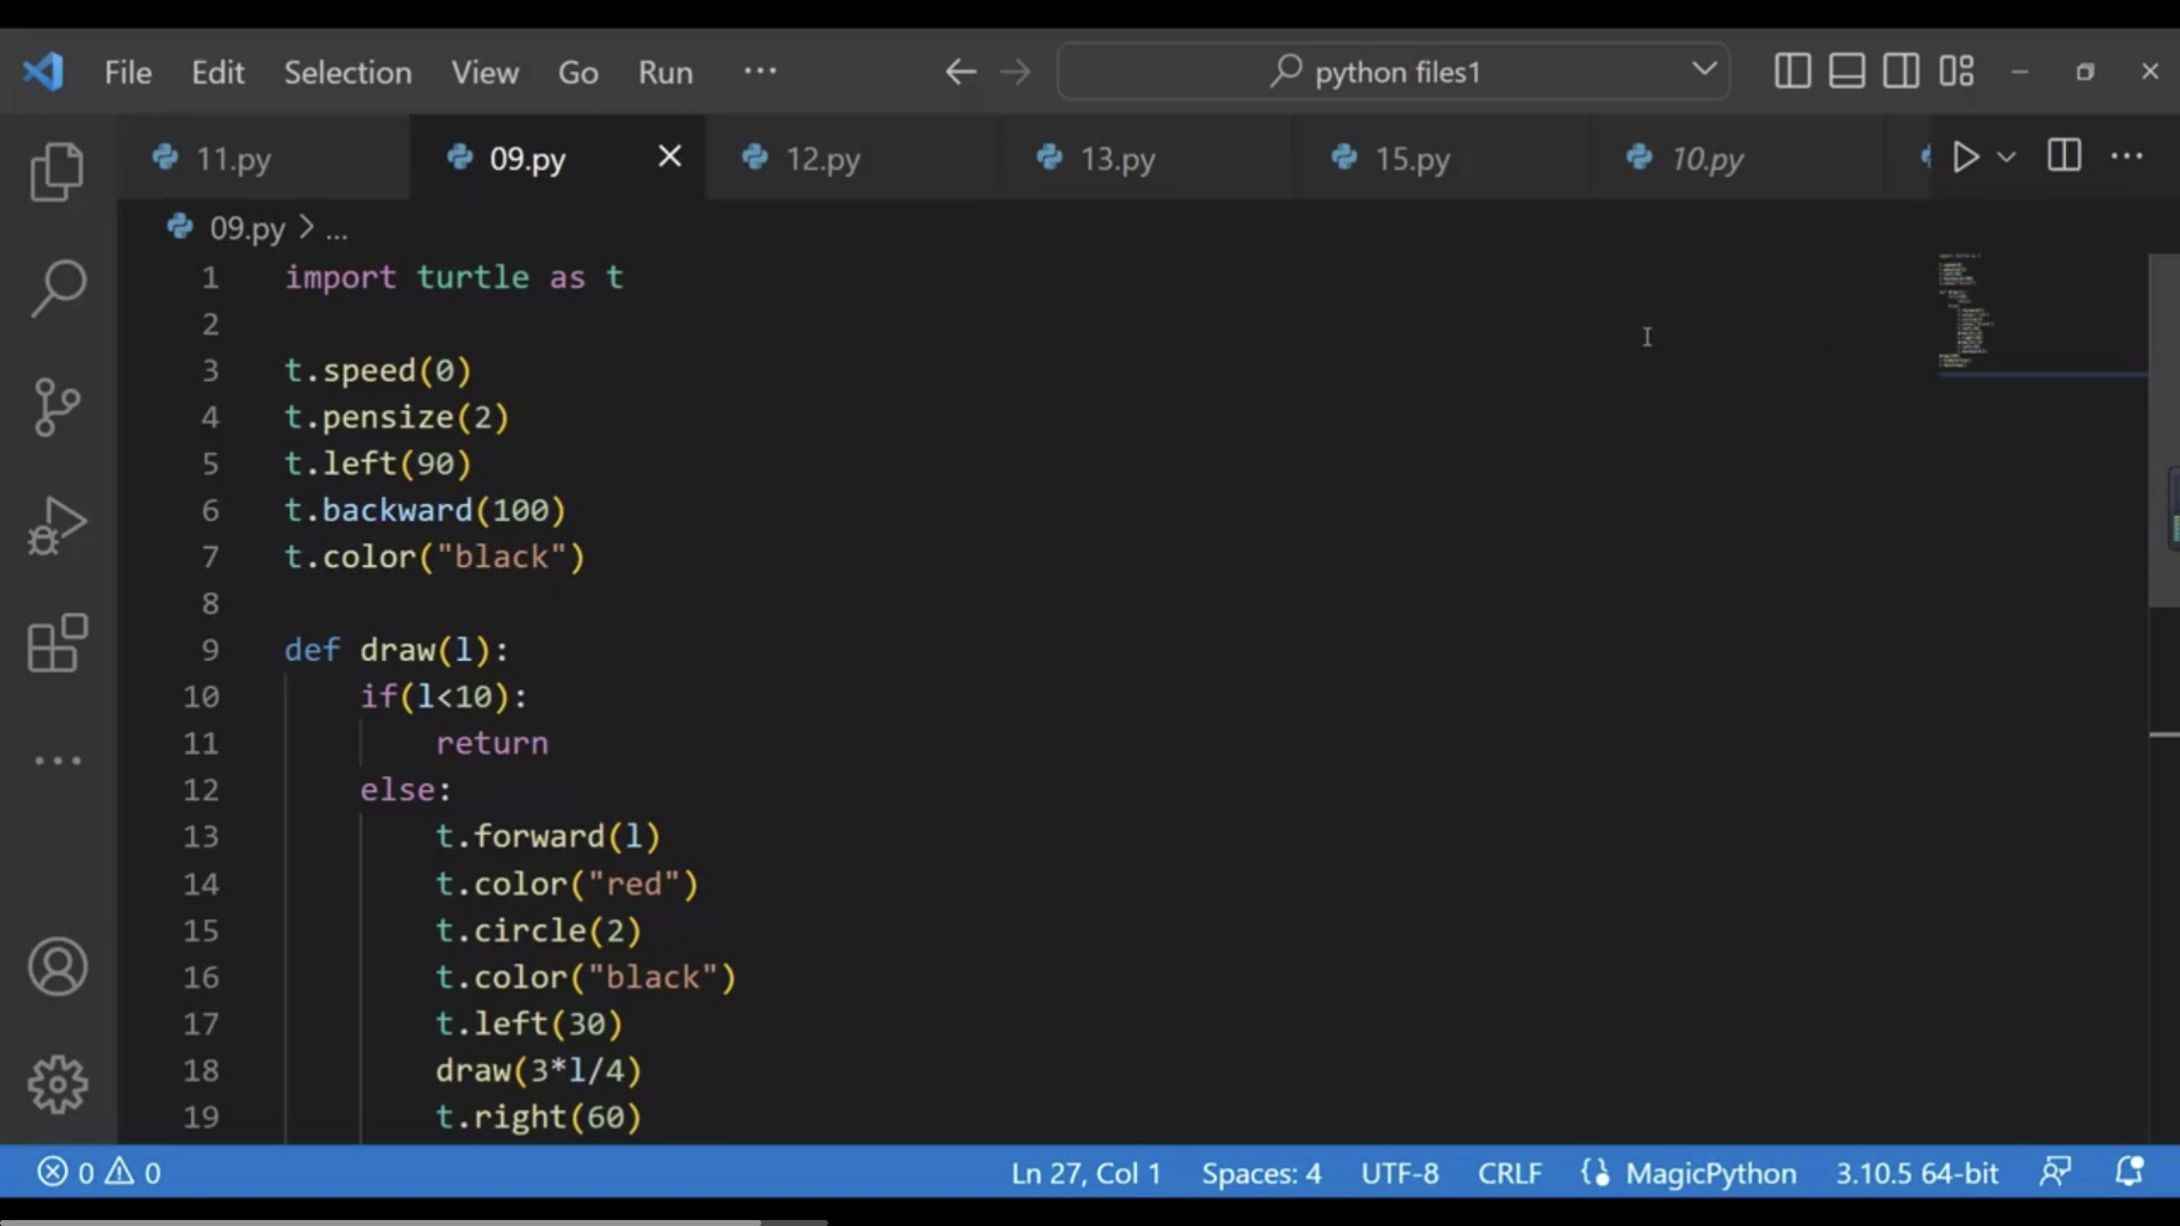Image resolution: width=2180 pixels, height=1226 pixels.
Task: Open the Run menu
Action: pos(666,73)
